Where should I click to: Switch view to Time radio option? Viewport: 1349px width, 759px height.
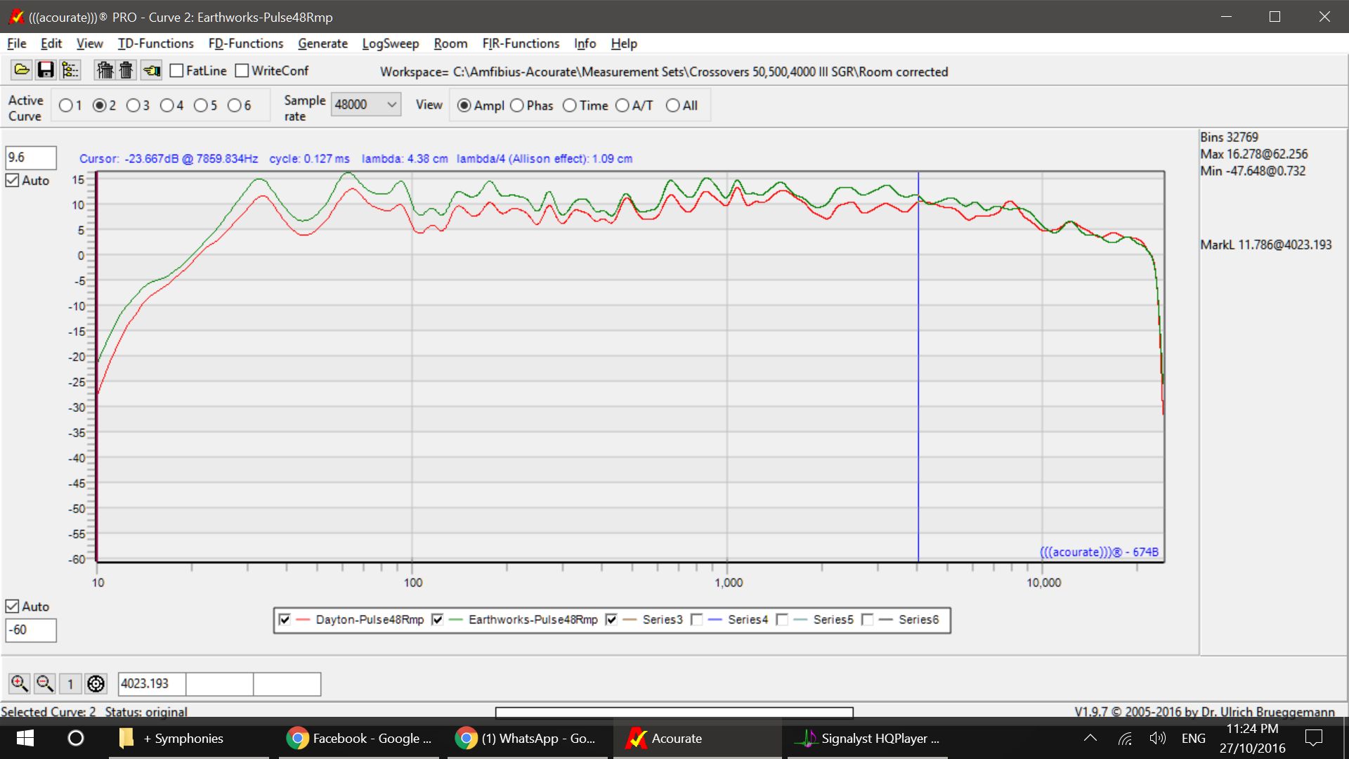[x=570, y=105]
